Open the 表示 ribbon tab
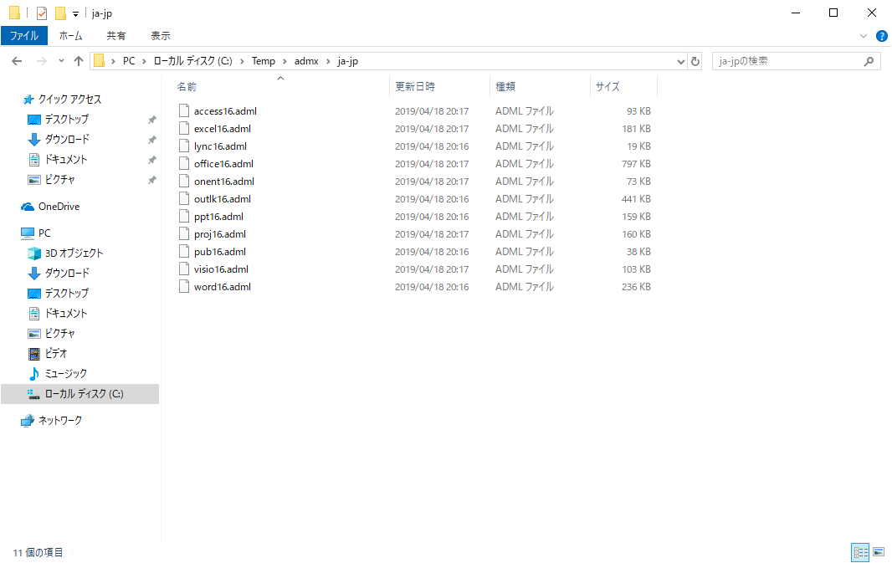The image size is (892, 563). (161, 36)
